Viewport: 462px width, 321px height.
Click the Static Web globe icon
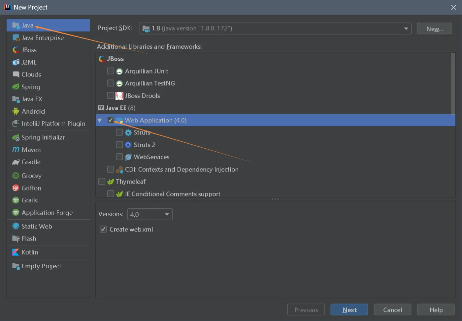pos(16,226)
